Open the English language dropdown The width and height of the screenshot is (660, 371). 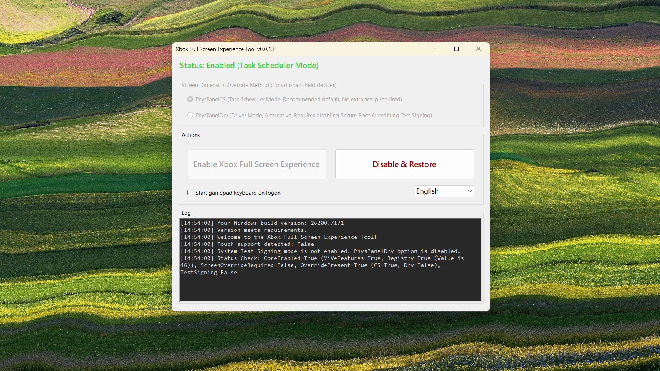444,191
